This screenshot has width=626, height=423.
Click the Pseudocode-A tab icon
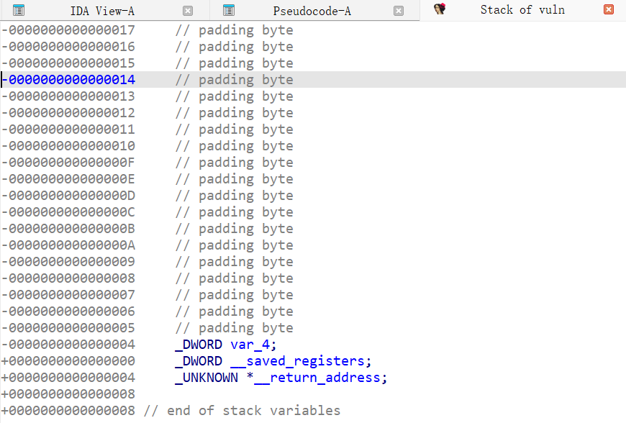click(229, 10)
